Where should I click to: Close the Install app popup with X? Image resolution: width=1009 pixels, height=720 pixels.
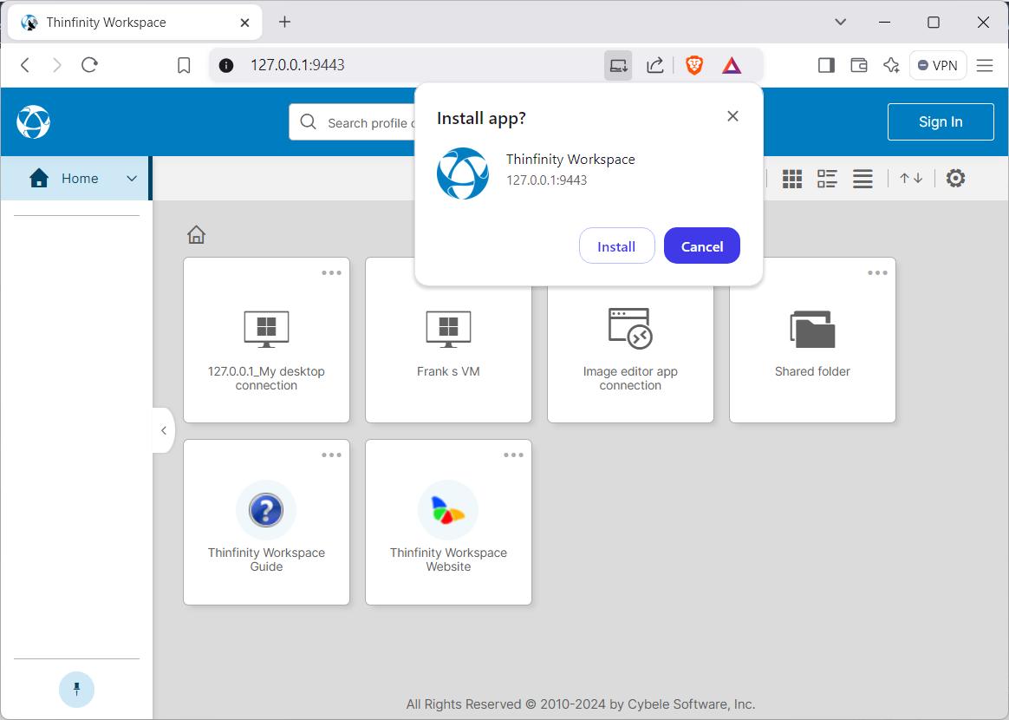[x=732, y=116]
